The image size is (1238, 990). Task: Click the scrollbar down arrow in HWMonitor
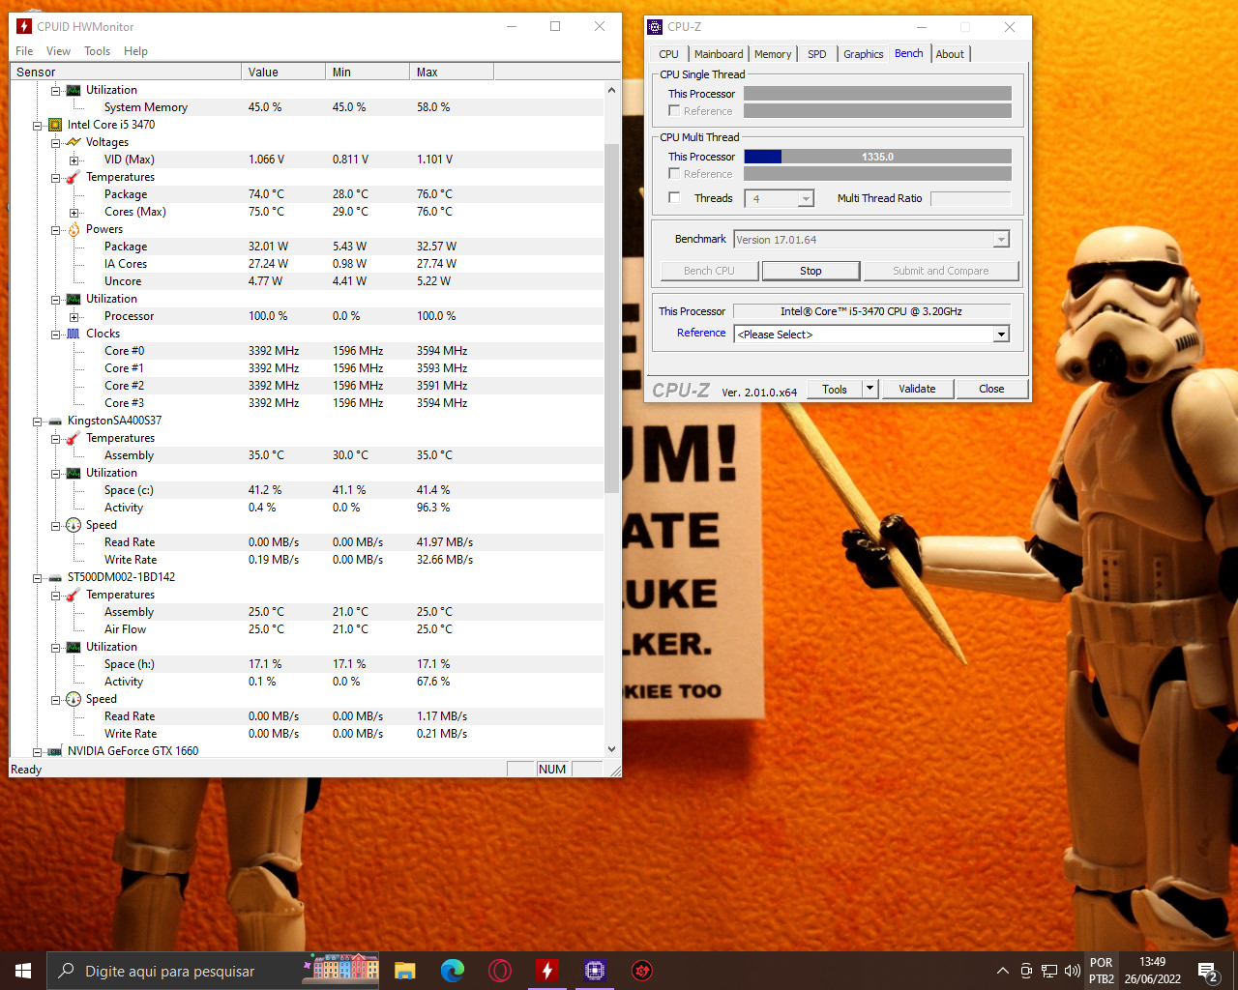[611, 749]
